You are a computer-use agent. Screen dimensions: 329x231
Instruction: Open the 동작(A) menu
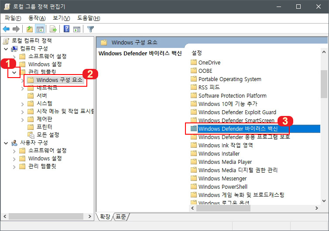(x=37, y=18)
